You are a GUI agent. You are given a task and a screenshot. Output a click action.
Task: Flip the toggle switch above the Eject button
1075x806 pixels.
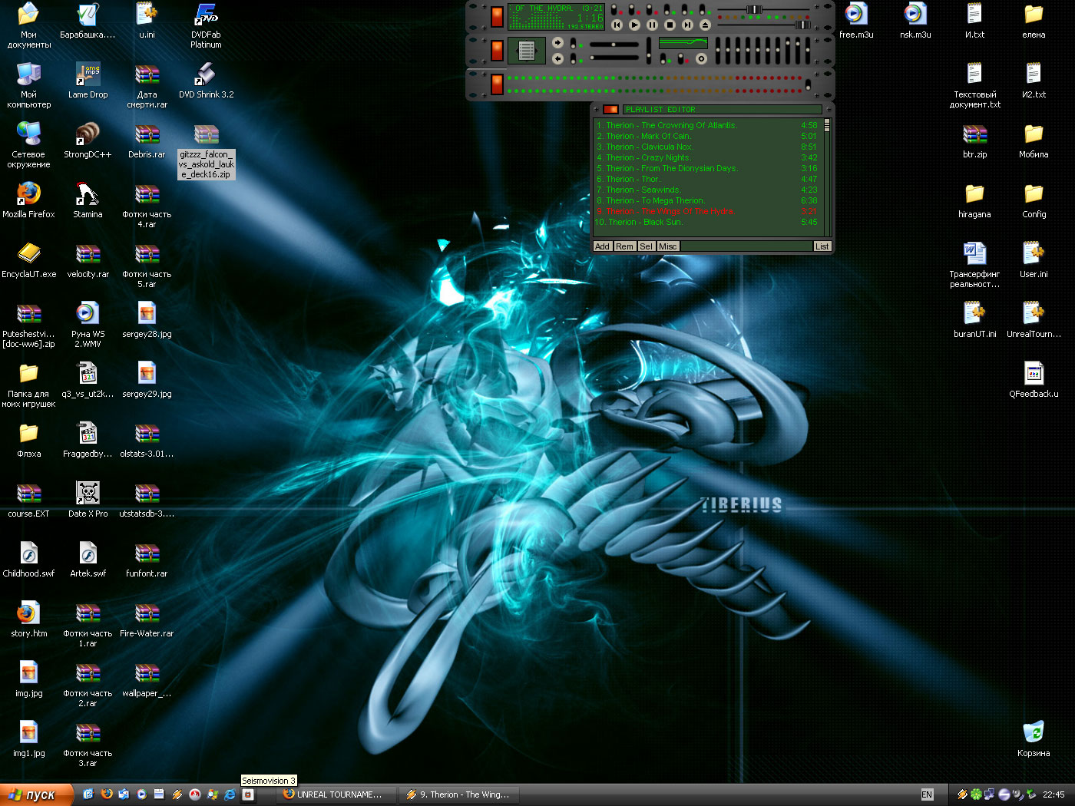point(702,9)
